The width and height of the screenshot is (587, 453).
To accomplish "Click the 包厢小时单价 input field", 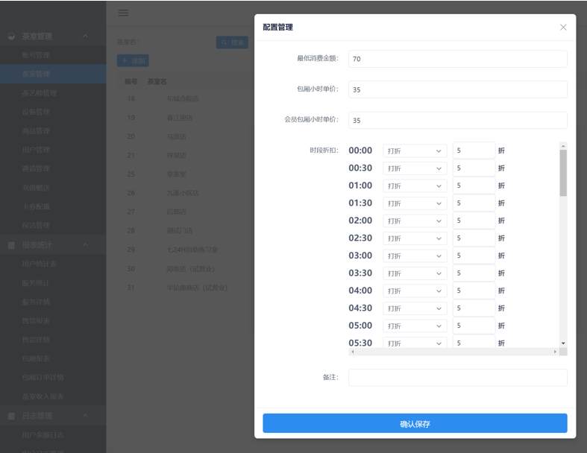I will [457, 89].
